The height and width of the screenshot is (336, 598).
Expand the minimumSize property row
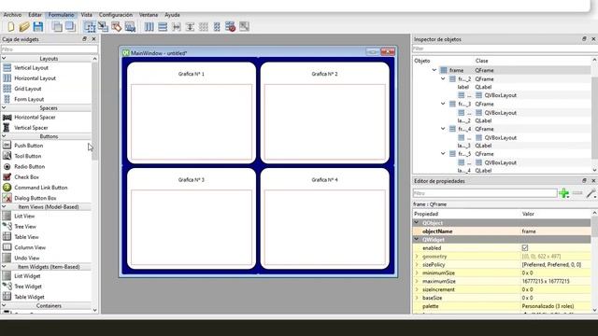[417, 273]
